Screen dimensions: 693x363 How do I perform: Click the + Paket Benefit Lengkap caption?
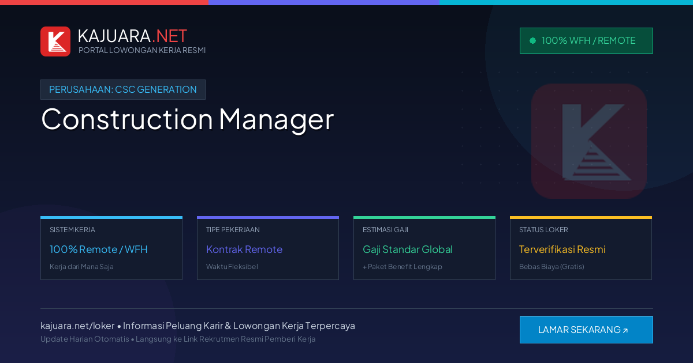pos(403,267)
